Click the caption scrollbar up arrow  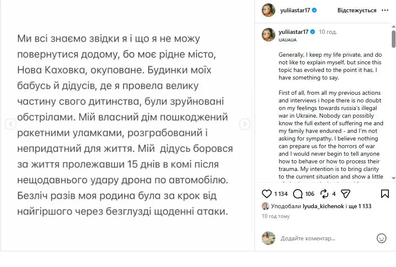[393, 26]
